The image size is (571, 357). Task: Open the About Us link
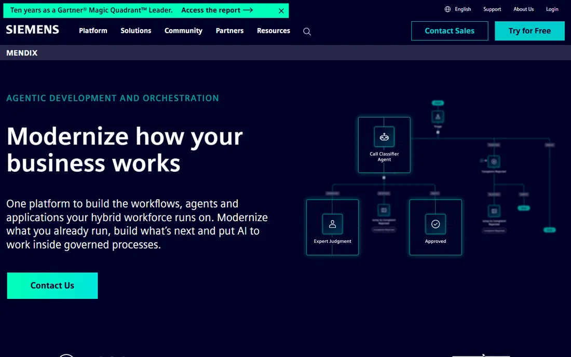point(524,9)
